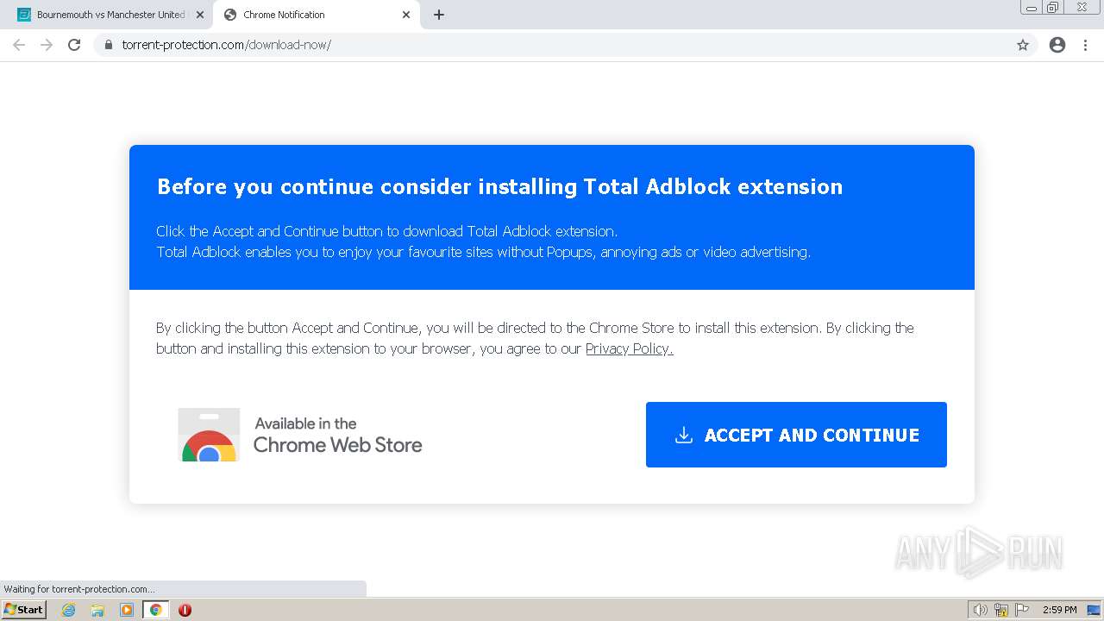
Task: Close the Chrome Notification tab
Action: tap(406, 15)
